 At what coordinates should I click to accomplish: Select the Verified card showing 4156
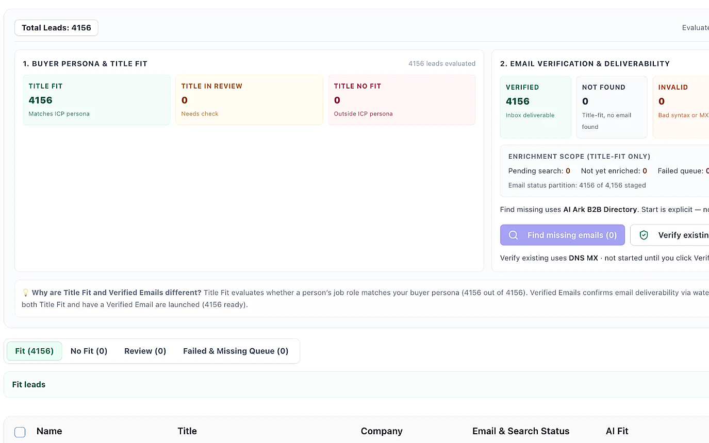click(536, 107)
